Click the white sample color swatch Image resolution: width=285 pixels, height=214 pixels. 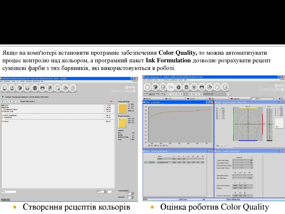[279, 123]
